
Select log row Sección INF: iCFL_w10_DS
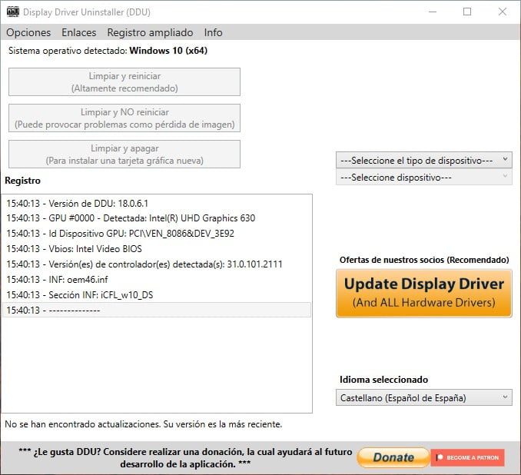pos(157,294)
